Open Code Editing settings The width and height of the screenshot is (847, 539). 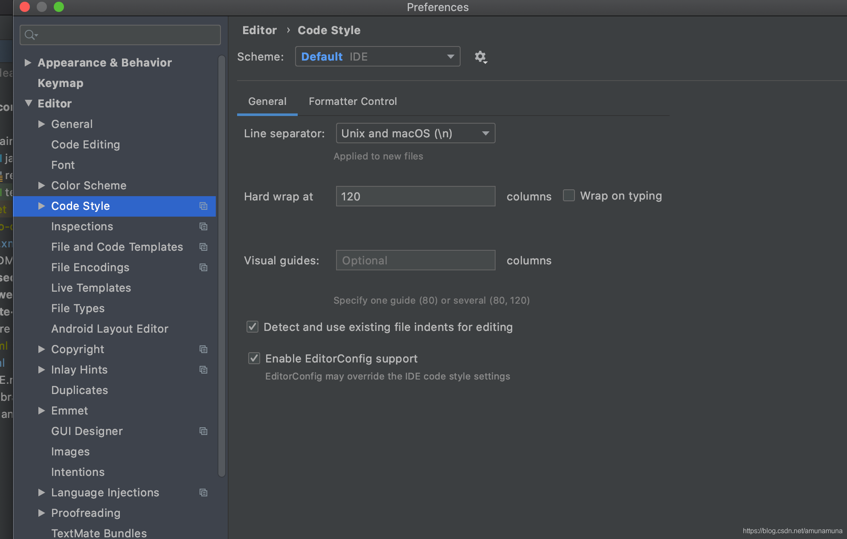click(x=85, y=145)
